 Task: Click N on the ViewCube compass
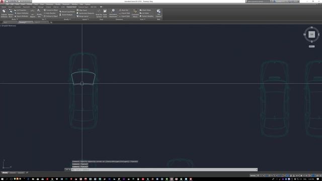point(311,27)
